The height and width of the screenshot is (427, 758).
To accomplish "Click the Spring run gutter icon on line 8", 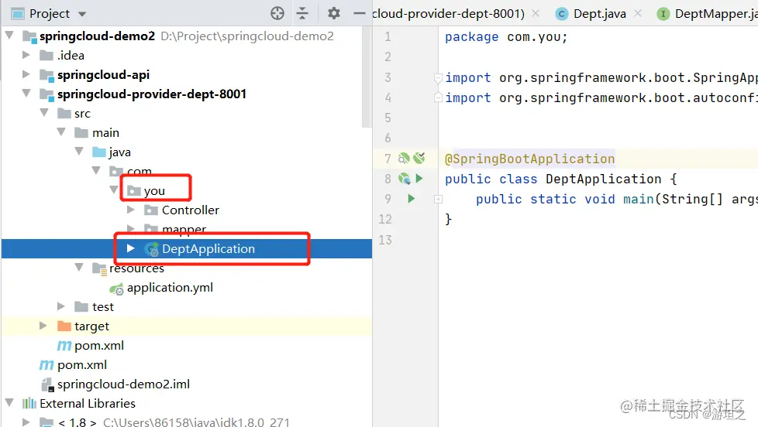I will (x=404, y=179).
